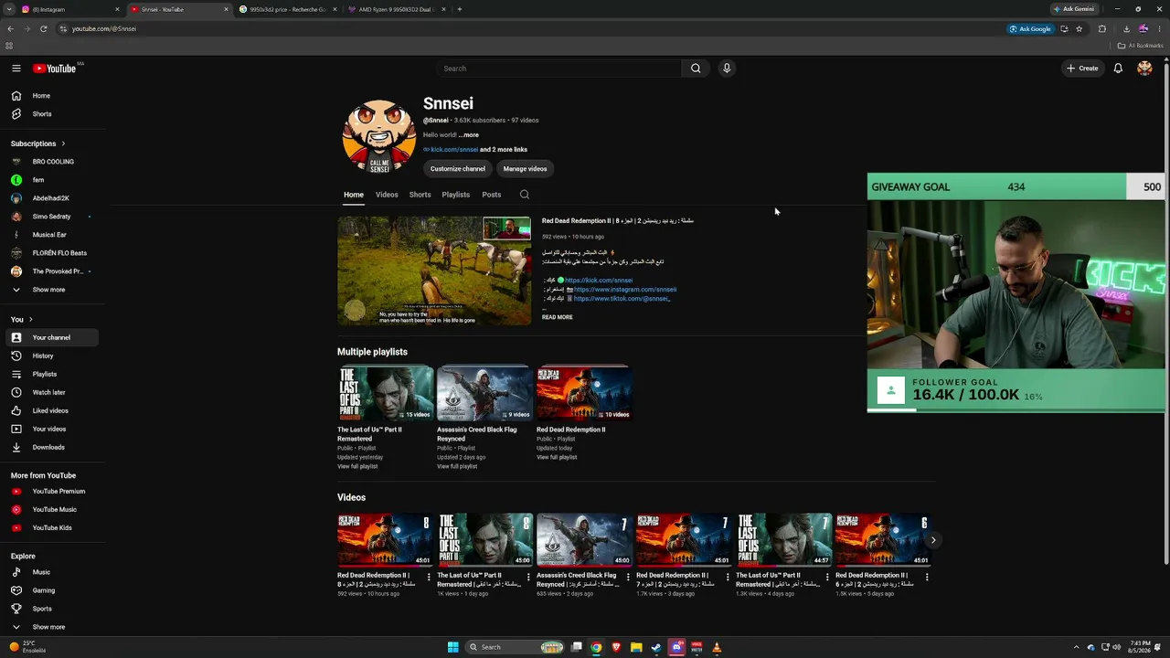Open Steam from the taskbar
Screen dimensions: 1170x658
656,647
